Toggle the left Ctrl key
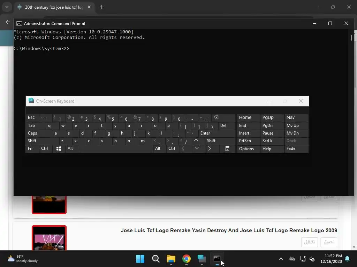 click(46, 149)
